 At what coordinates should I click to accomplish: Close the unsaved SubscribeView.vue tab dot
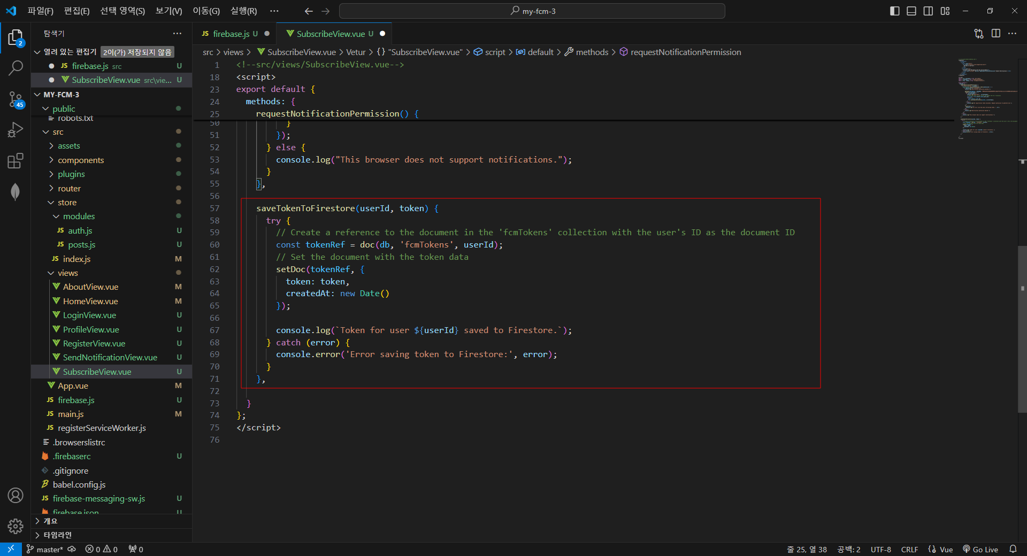[x=382, y=34]
